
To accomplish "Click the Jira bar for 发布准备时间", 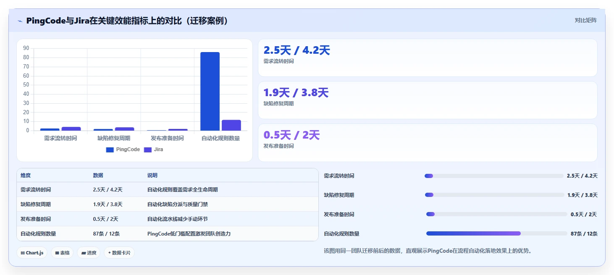I will tap(178, 130).
